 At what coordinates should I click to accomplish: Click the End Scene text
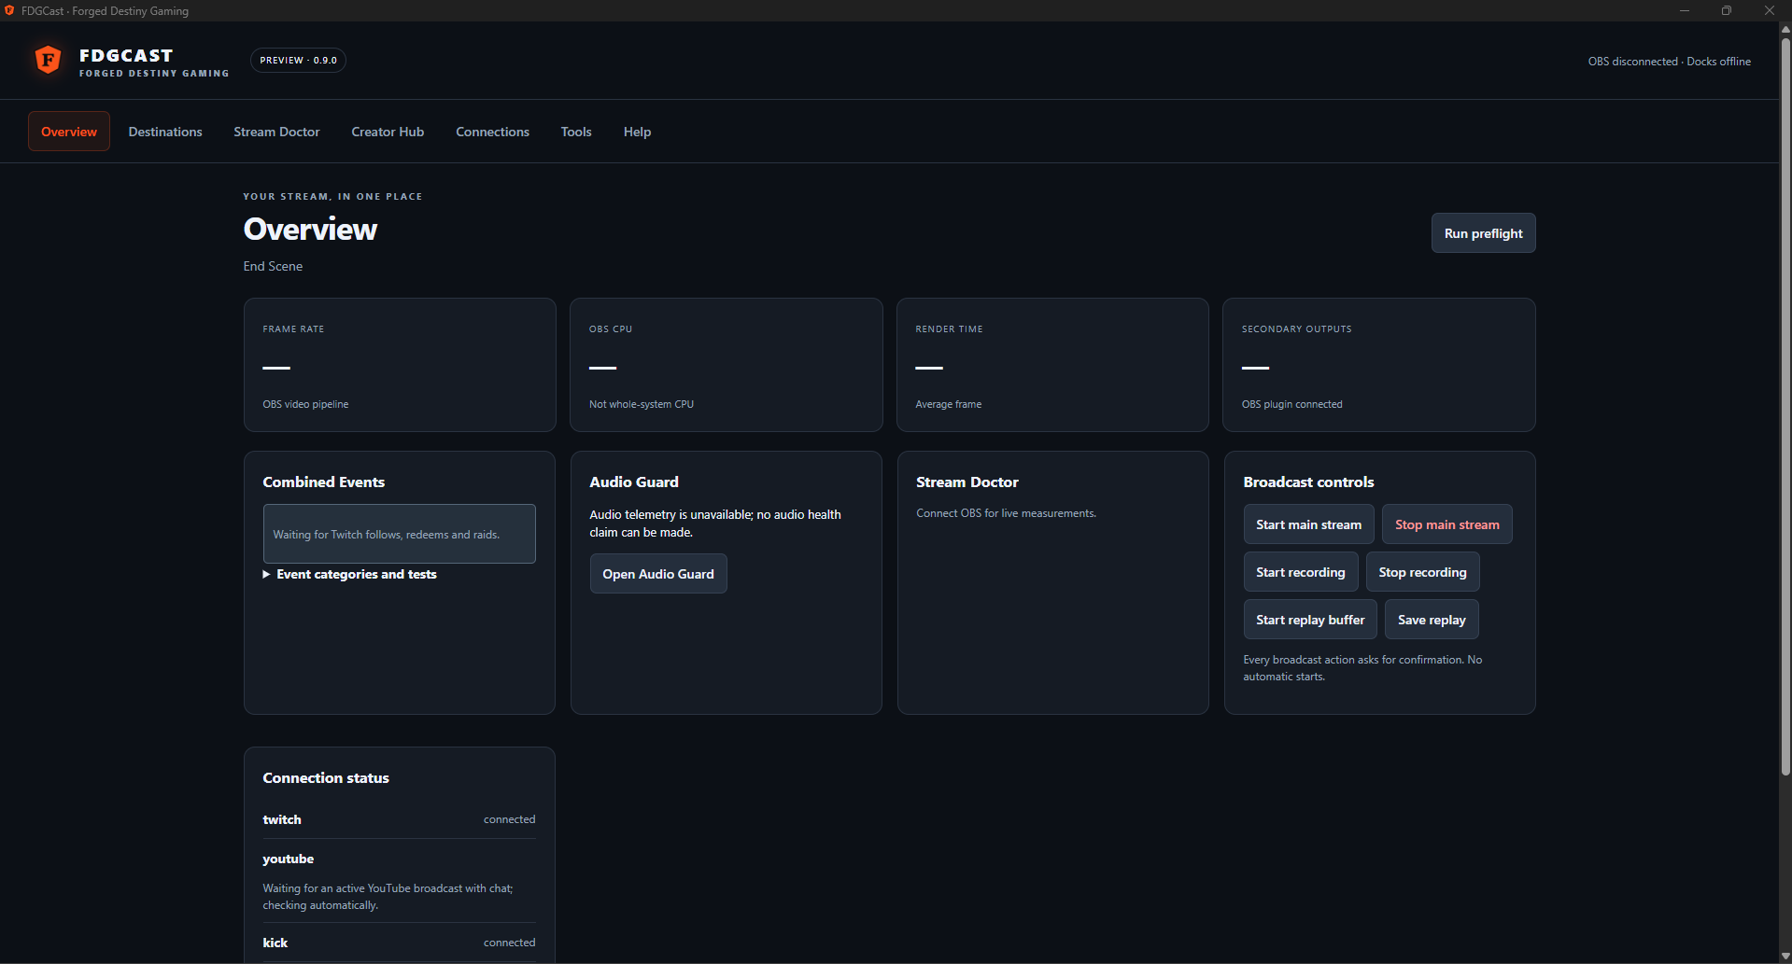pyautogui.click(x=273, y=266)
